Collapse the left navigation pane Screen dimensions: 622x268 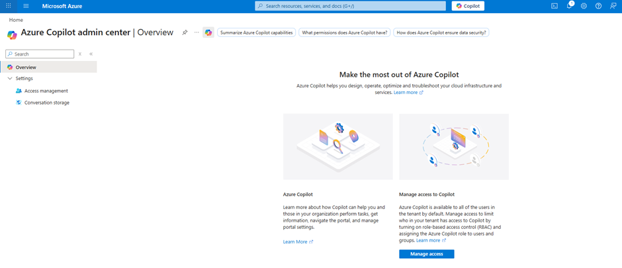(x=91, y=54)
